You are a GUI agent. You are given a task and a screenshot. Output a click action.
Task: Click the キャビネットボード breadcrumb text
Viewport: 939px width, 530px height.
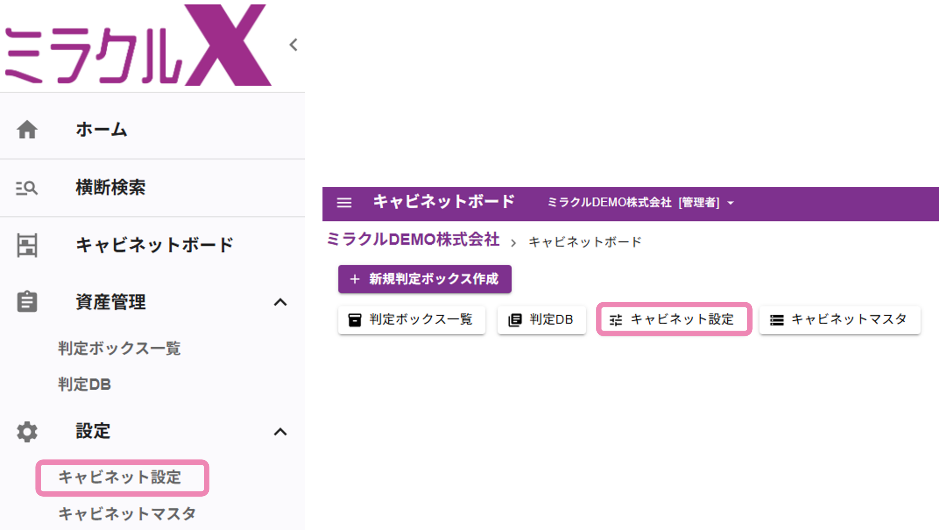(x=585, y=242)
